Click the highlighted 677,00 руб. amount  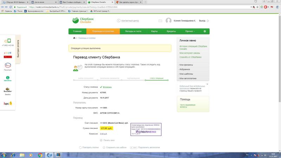tap(106, 128)
